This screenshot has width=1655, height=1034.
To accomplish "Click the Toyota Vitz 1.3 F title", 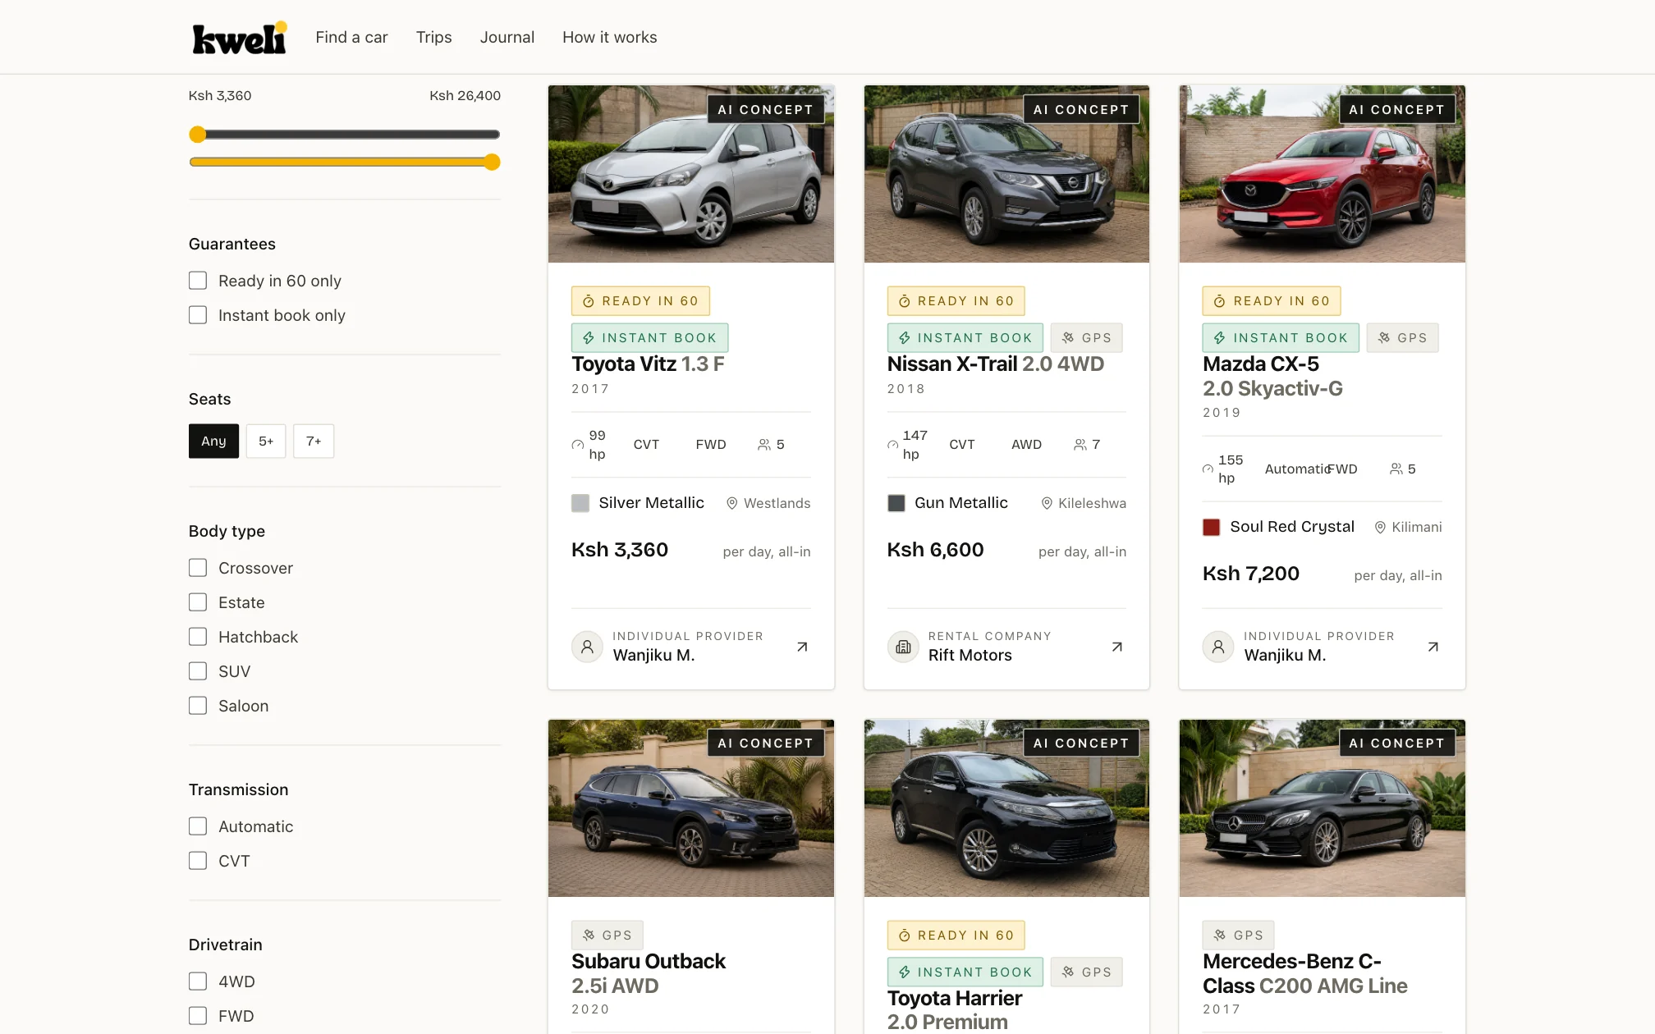I will [x=648, y=364].
